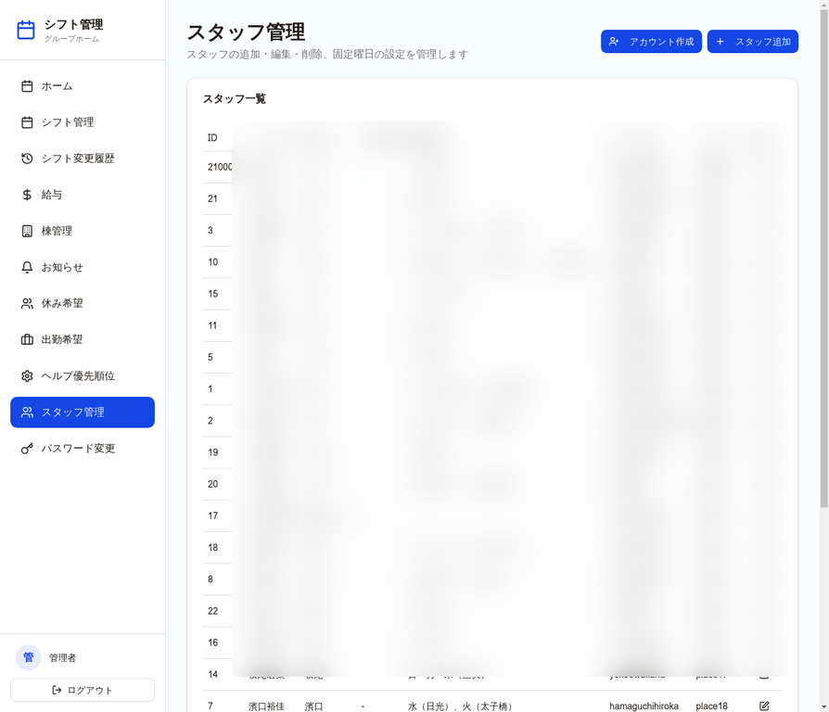The height and width of the screenshot is (712, 829).
Task: Click the edit icon in 濱口裕佳's row
Action: (764, 706)
